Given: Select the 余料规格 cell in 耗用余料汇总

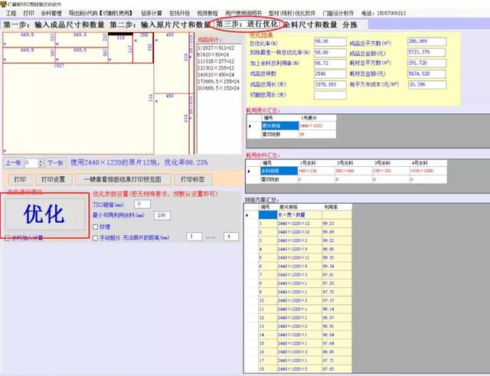Looking at the screenshot, I should [279, 172].
